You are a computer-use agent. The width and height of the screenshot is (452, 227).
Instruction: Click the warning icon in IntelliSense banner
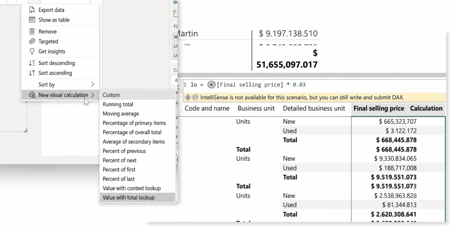(x=188, y=98)
